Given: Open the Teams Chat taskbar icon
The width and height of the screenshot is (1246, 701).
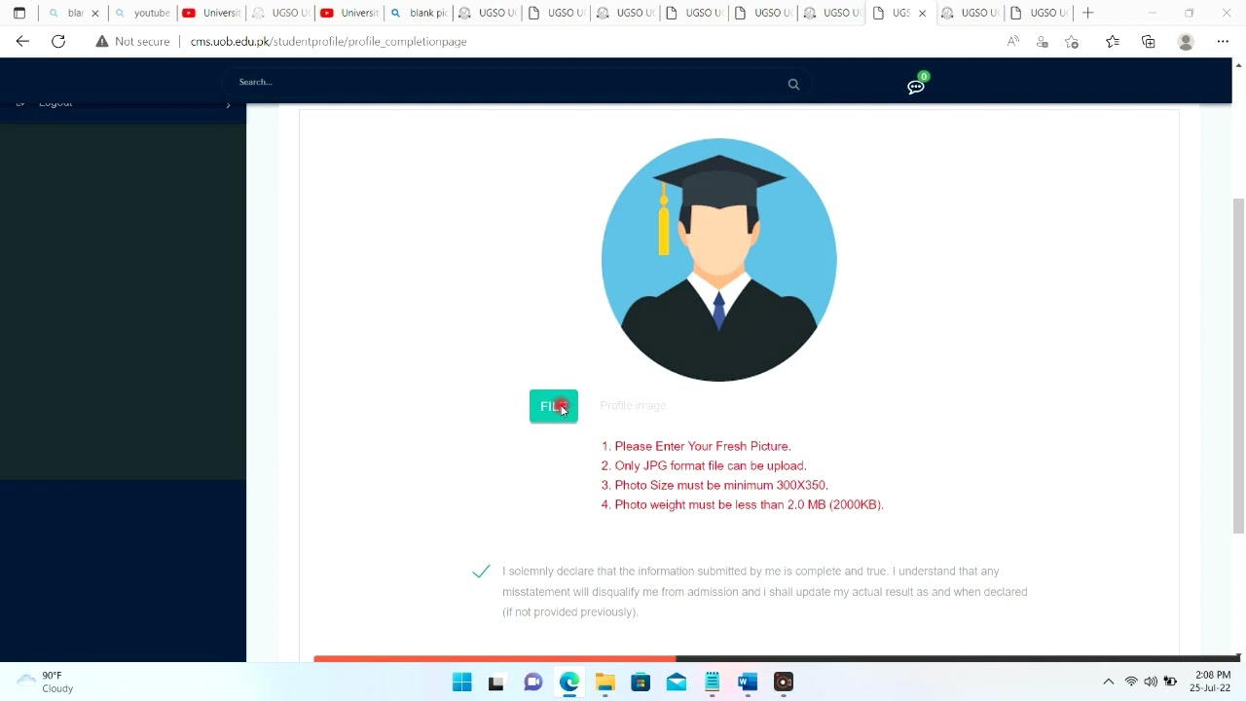Looking at the screenshot, I should point(533,683).
